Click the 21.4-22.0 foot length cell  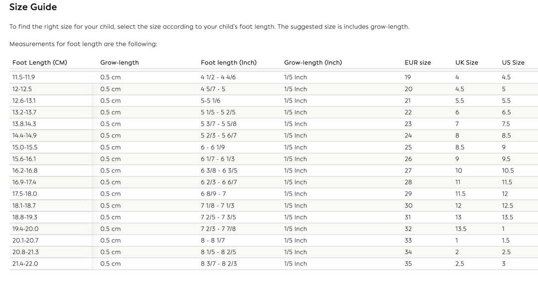tap(25, 264)
